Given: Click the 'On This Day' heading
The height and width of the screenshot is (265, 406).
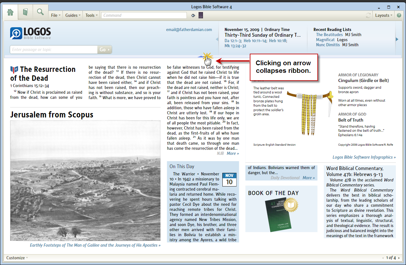Looking at the screenshot, I should tap(182, 166).
